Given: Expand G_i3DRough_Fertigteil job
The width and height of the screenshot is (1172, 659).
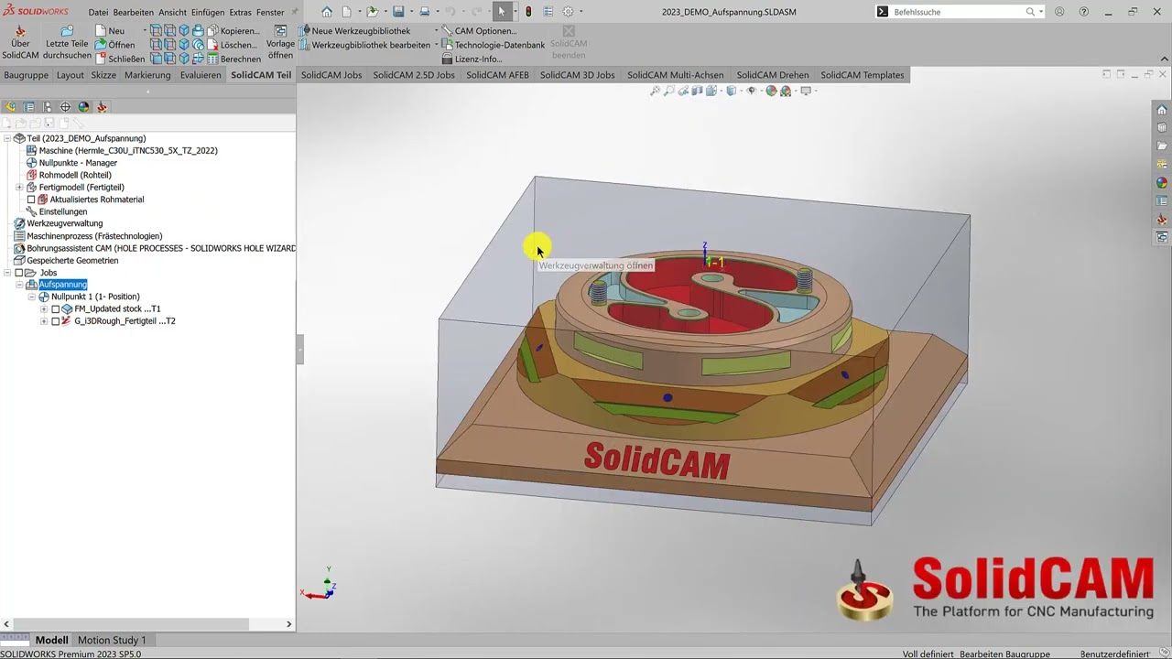Looking at the screenshot, I should point(43,321).
